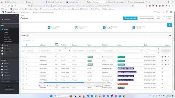This screenshot has width=175, height=98.
Task: Click the Add new order button
Action: pos(130,18)
